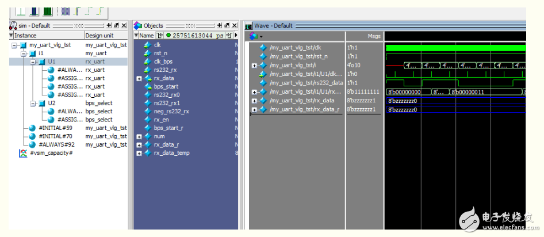
Task: Expand the rx_data signal in Objects
Action: pos(139,78)
